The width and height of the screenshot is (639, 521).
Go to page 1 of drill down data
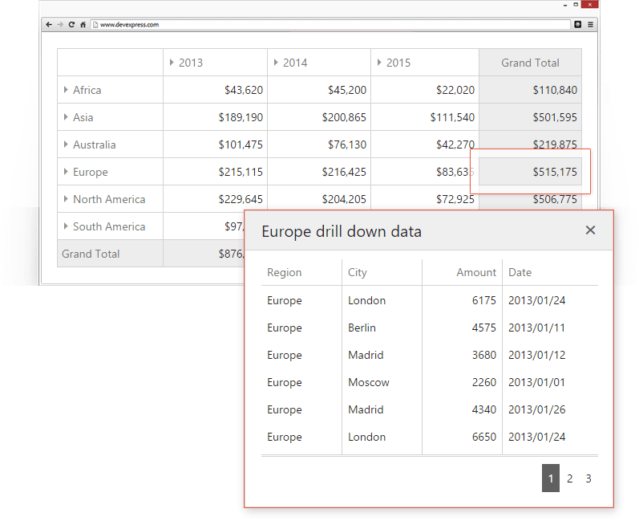pos(551,478)
